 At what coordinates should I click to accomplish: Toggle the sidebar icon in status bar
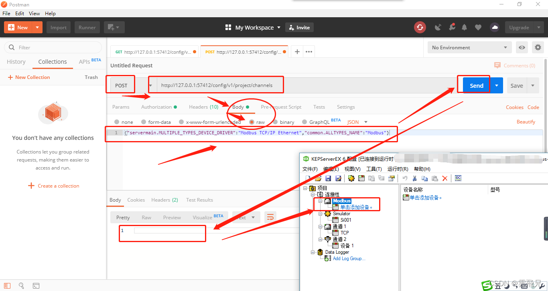[8, 286]
